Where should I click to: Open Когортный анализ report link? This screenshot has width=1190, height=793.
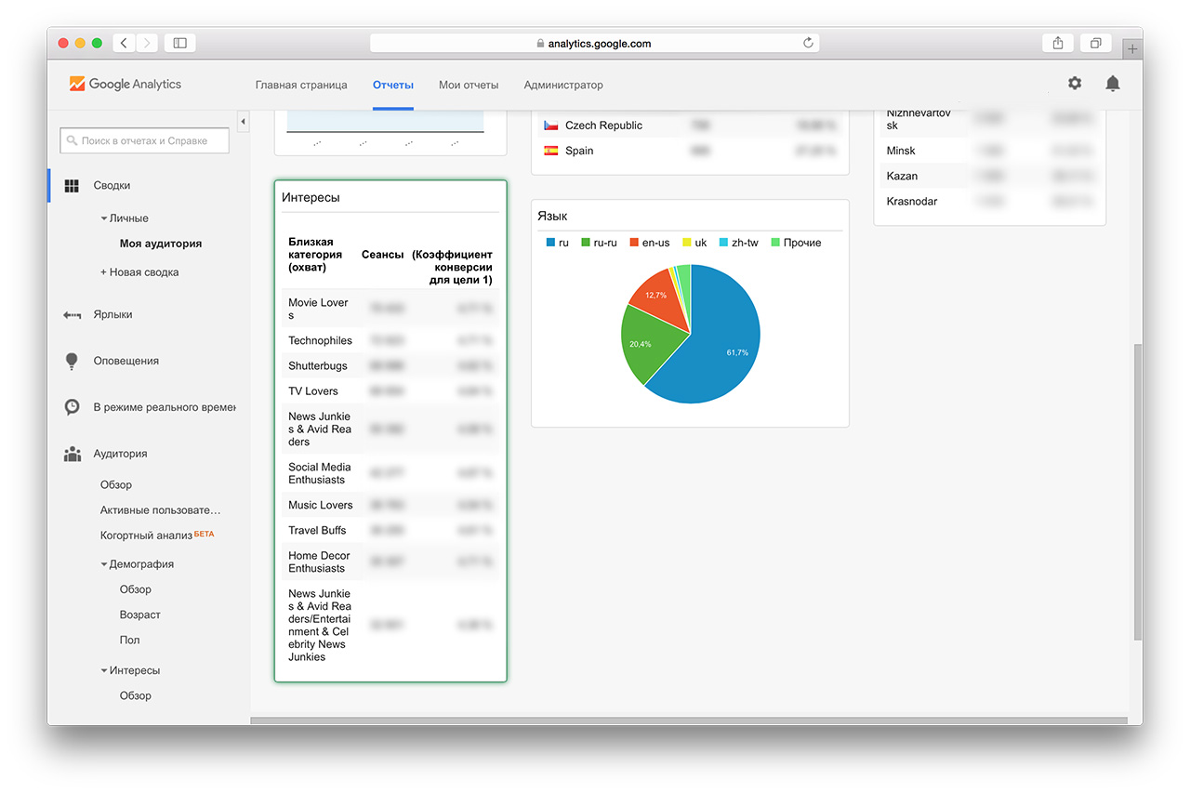pyautogui.click(x=146, y=535)
